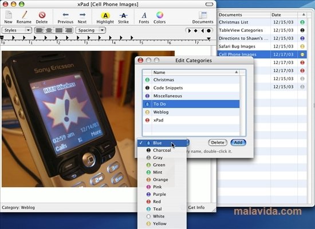
Task: Click green category dot for Christmas List
Action: pyautogui.click(x=302, y=22)
